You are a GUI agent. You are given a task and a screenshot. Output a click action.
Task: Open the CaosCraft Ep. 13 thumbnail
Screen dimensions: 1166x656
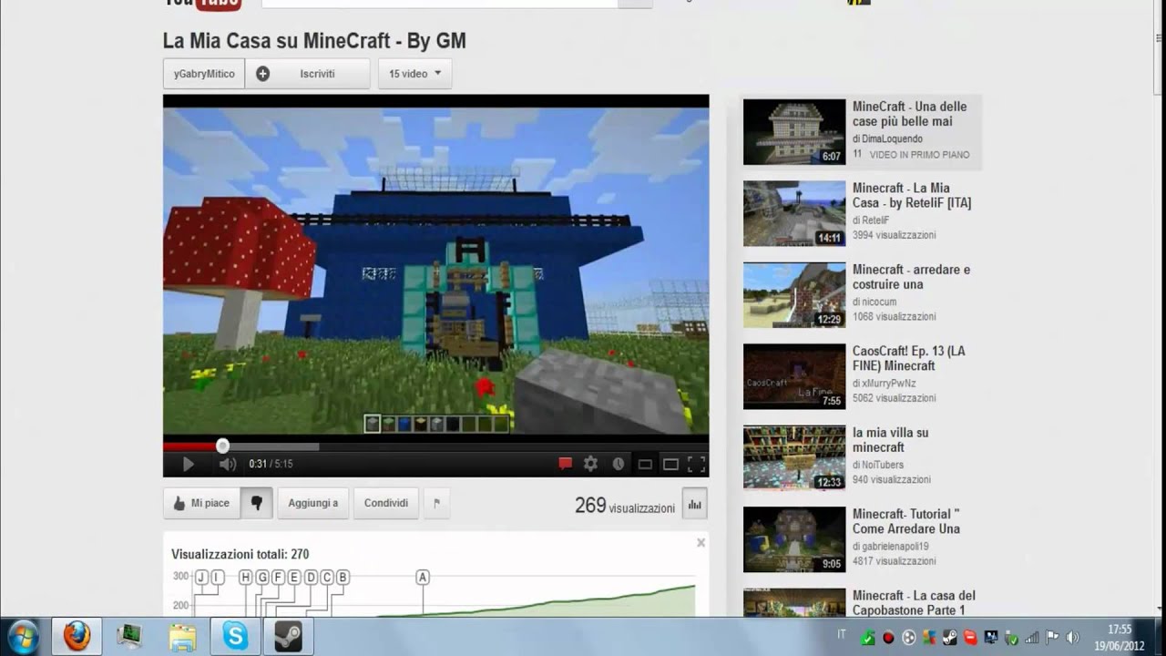(x=794, y=376)
